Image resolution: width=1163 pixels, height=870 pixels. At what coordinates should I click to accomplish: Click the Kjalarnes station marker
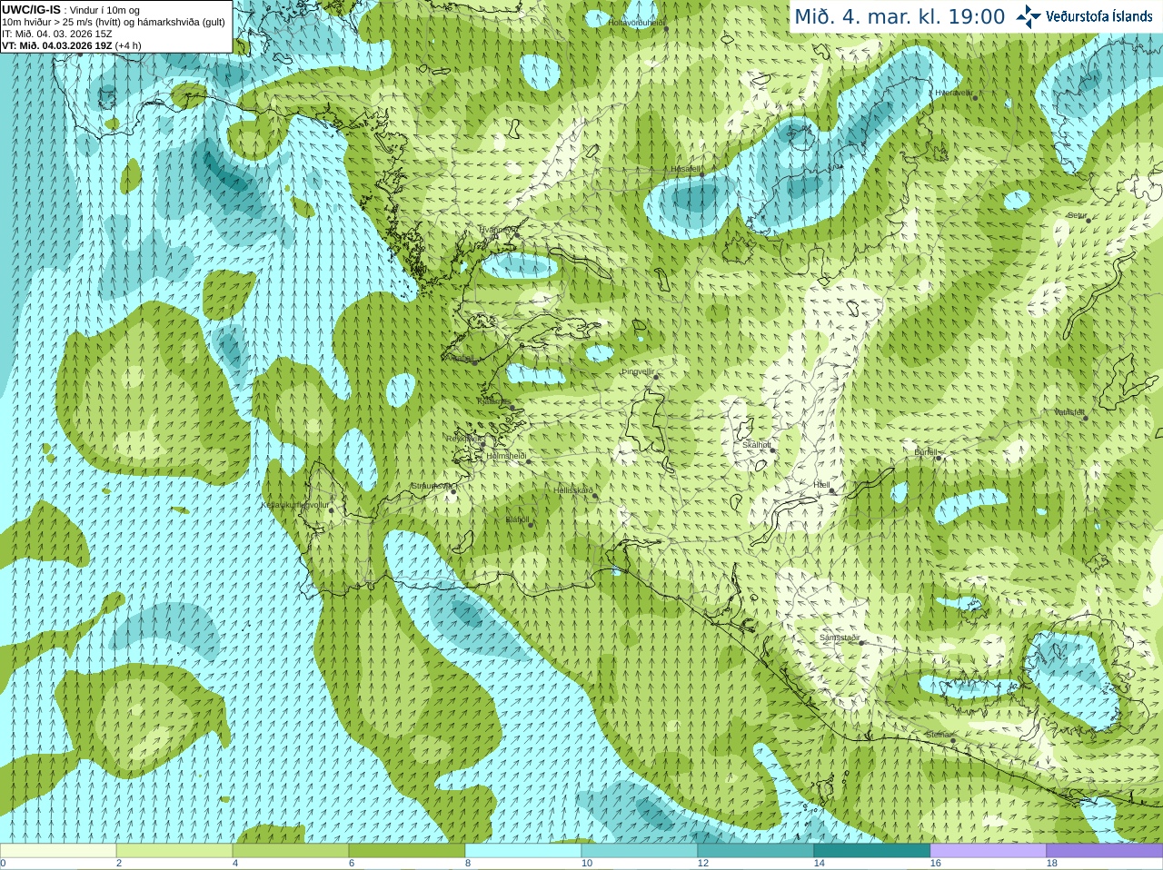[x=512, y=407]
